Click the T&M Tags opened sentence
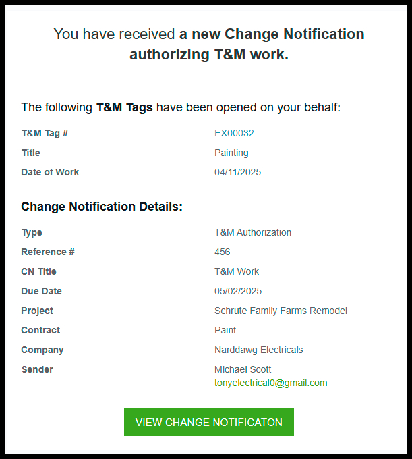The height and width of the screenshot is (459, 412). coord(181,107)
